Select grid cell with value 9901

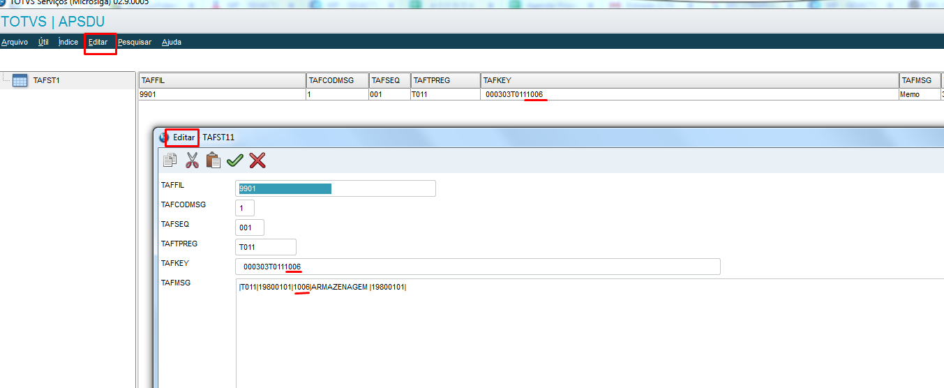[223, 94]
